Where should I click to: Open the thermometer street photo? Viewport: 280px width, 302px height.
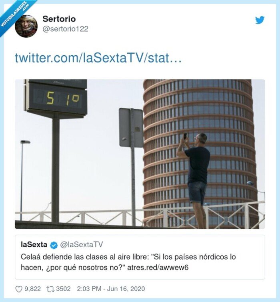pos(140,154)
